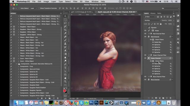Toggle checkmark for Spyglass - Black Object action
190x106 pixels.
(x=11, y=27)
